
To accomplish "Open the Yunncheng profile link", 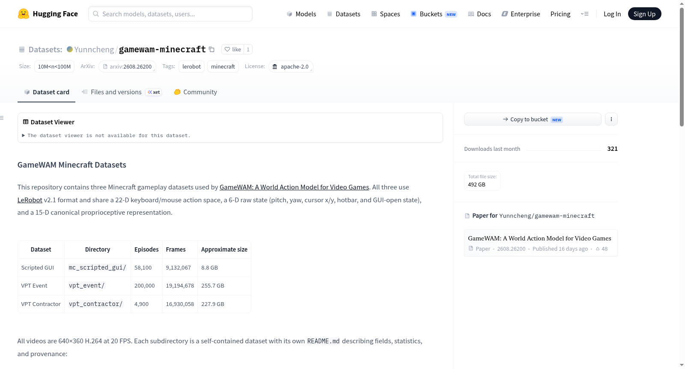I will click(94, 49).
